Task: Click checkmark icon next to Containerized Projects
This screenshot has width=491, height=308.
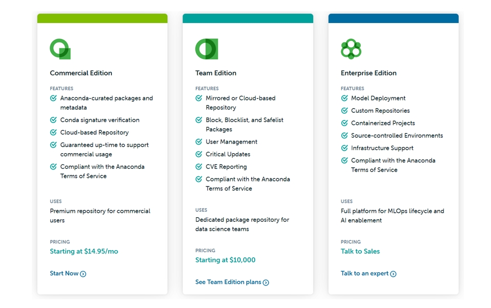Action: click(x=344, y=123)
